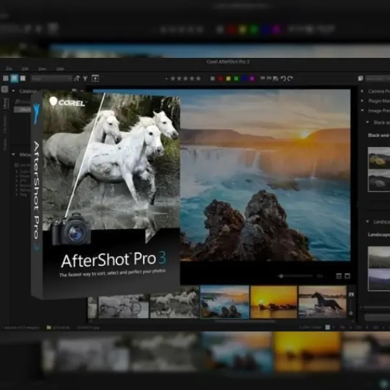Screen dimensions: 390x390
Task: Click the rotate counterclockwise icon
Action: coord(283,79)
